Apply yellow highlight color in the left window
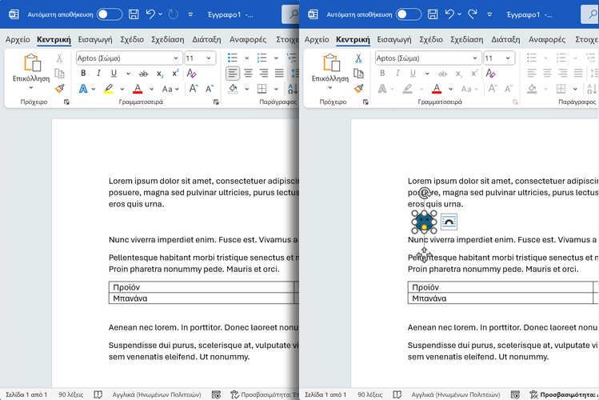Screen dimensions: 599x400 click(109, 89)
